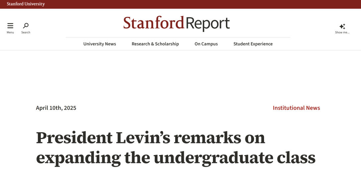Select Student Experience in navigation
The width and height of the screenshot is (361, 181).
pos(253,44)
